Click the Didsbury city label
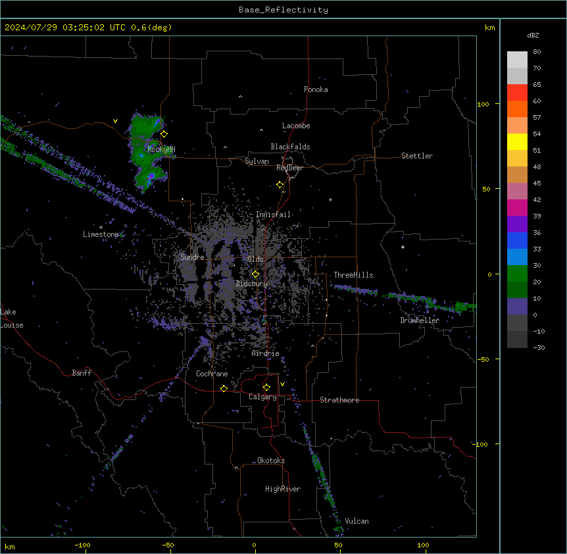567x554 pixels. point(252,284)
